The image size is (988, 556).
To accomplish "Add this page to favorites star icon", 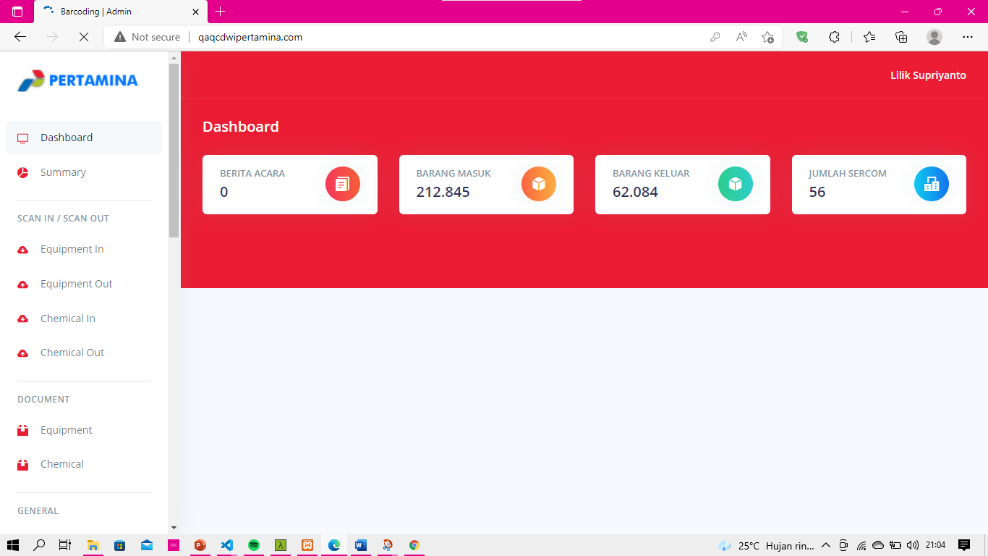I will pos(767,37).
